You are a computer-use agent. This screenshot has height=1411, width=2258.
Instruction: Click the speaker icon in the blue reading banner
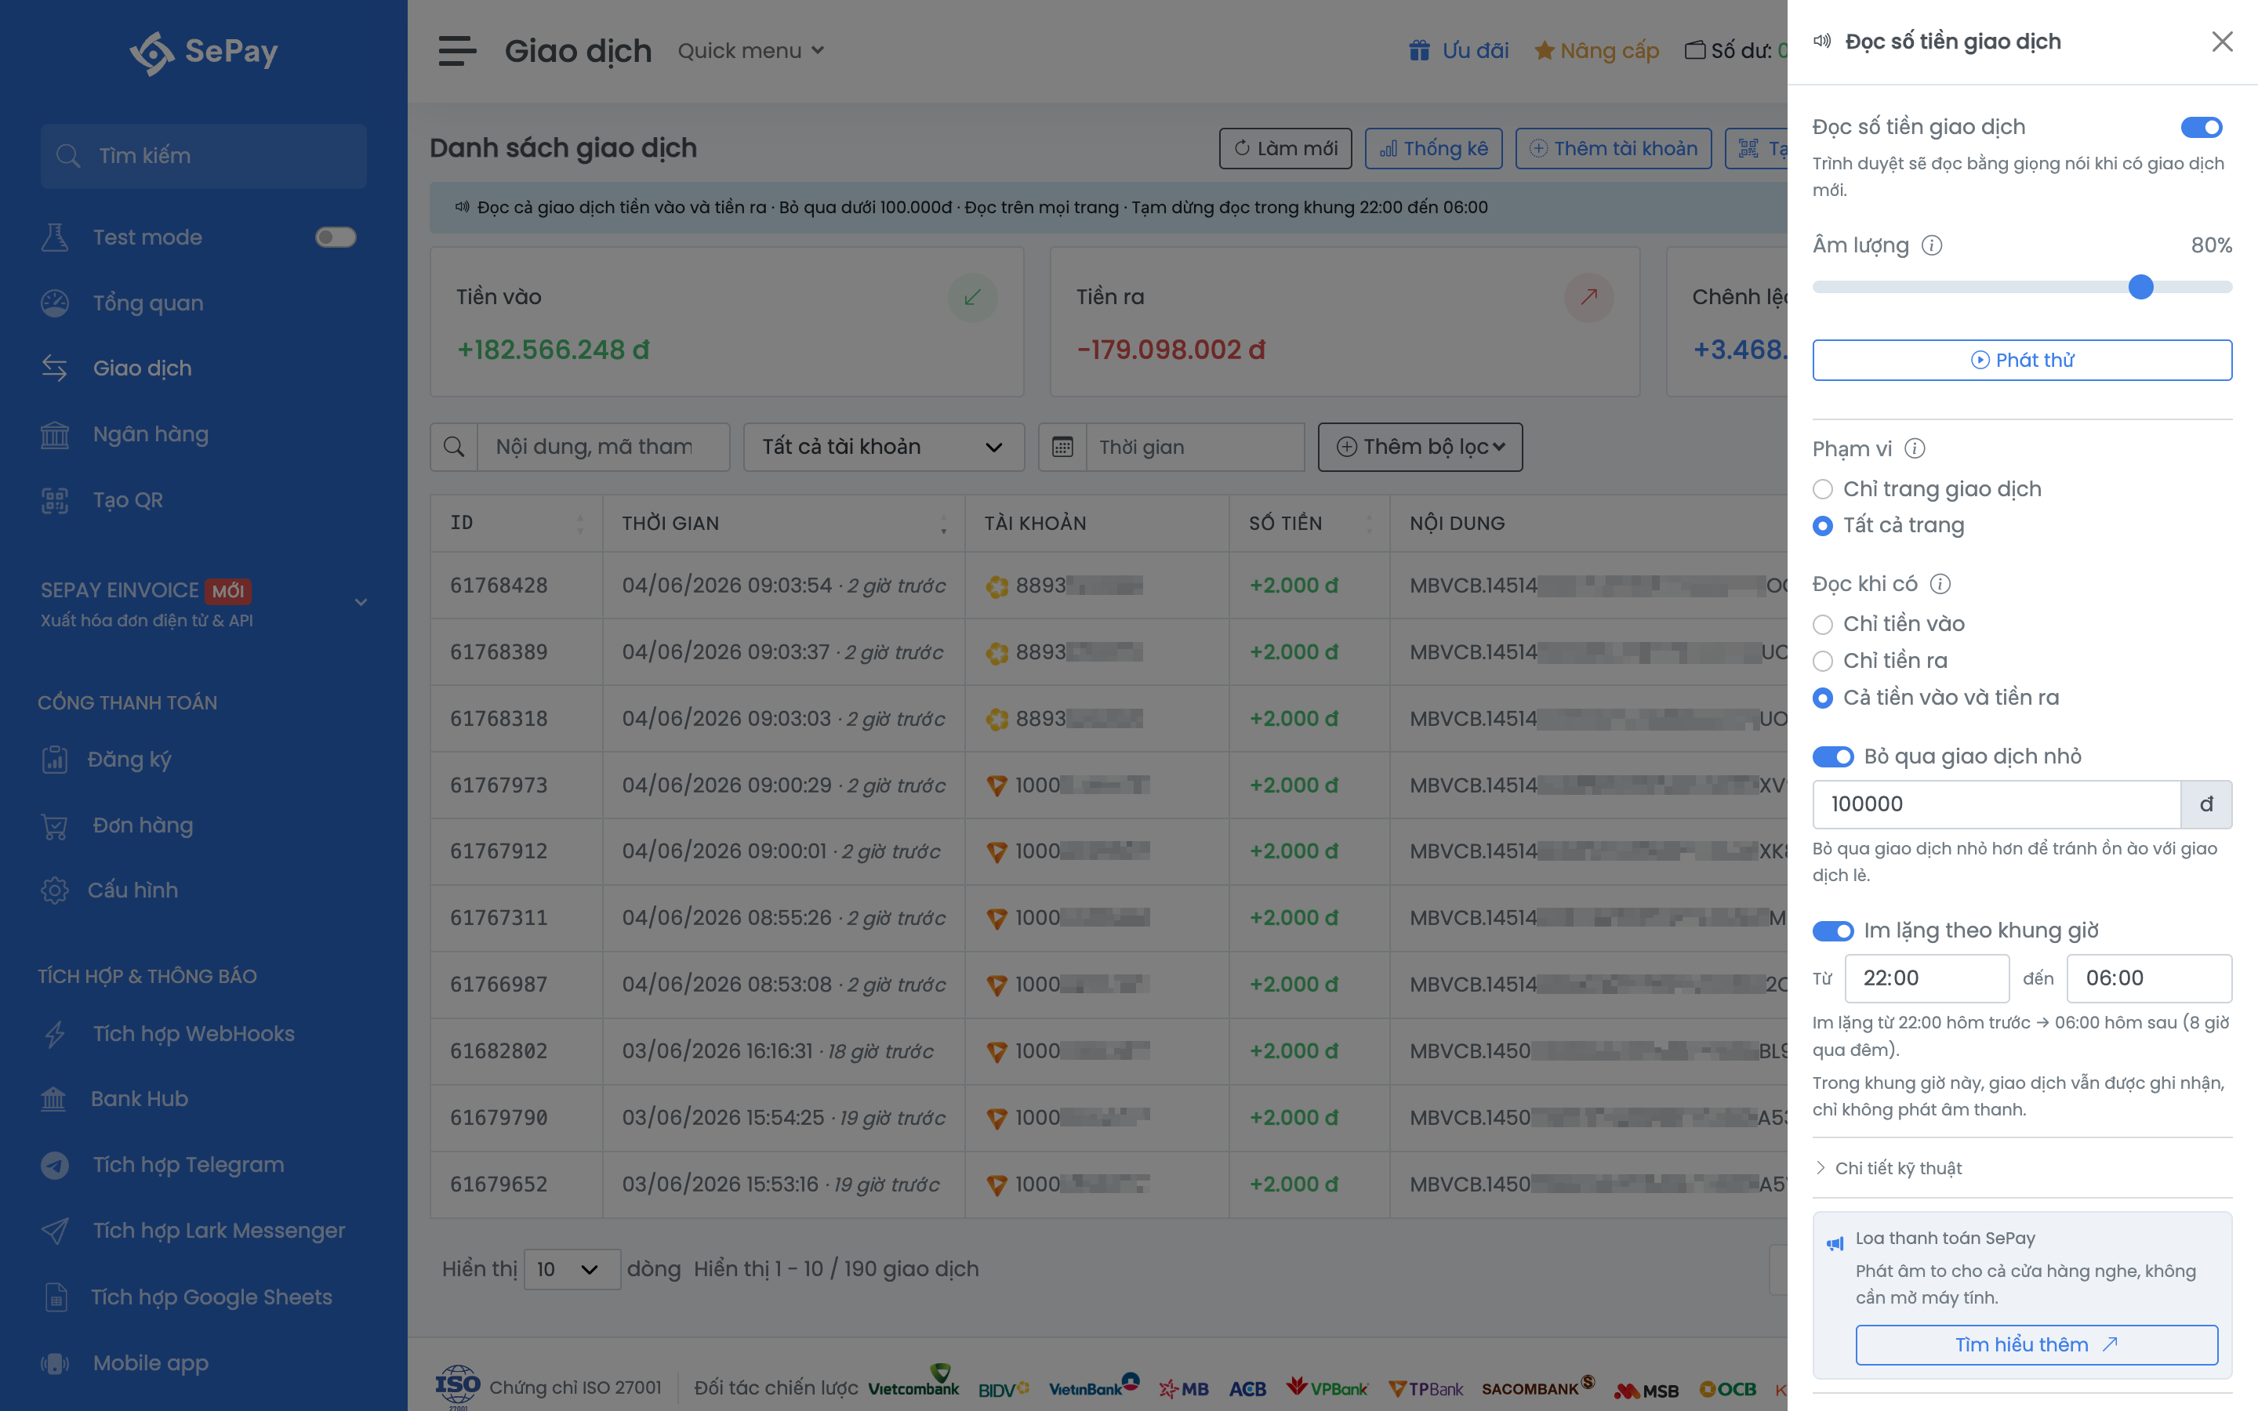(x=462, y=207)
